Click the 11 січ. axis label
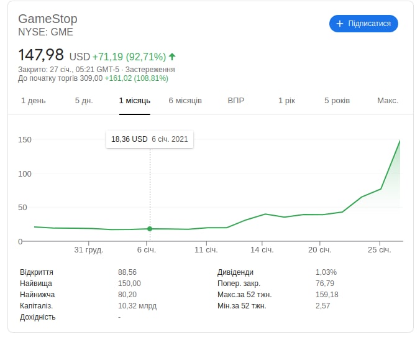The height and width of the screenshot is (337, 420). coord(206,250)
